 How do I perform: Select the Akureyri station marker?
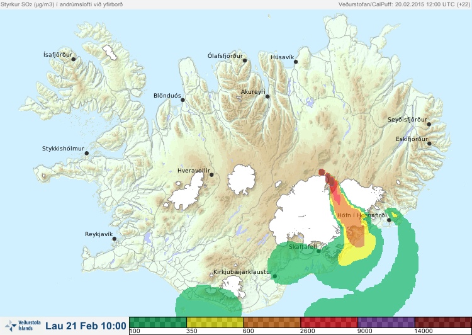[x=267, y=96]
